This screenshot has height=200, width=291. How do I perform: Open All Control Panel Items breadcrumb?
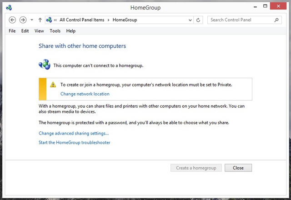[82, 20]
